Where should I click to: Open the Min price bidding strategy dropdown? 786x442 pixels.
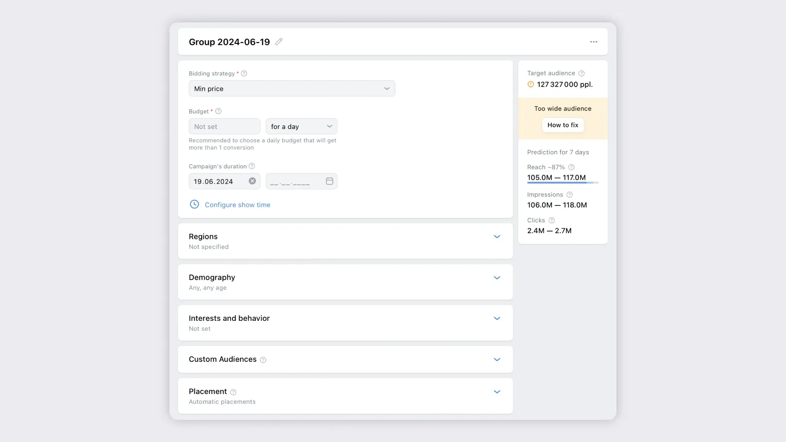pos(291,88)
